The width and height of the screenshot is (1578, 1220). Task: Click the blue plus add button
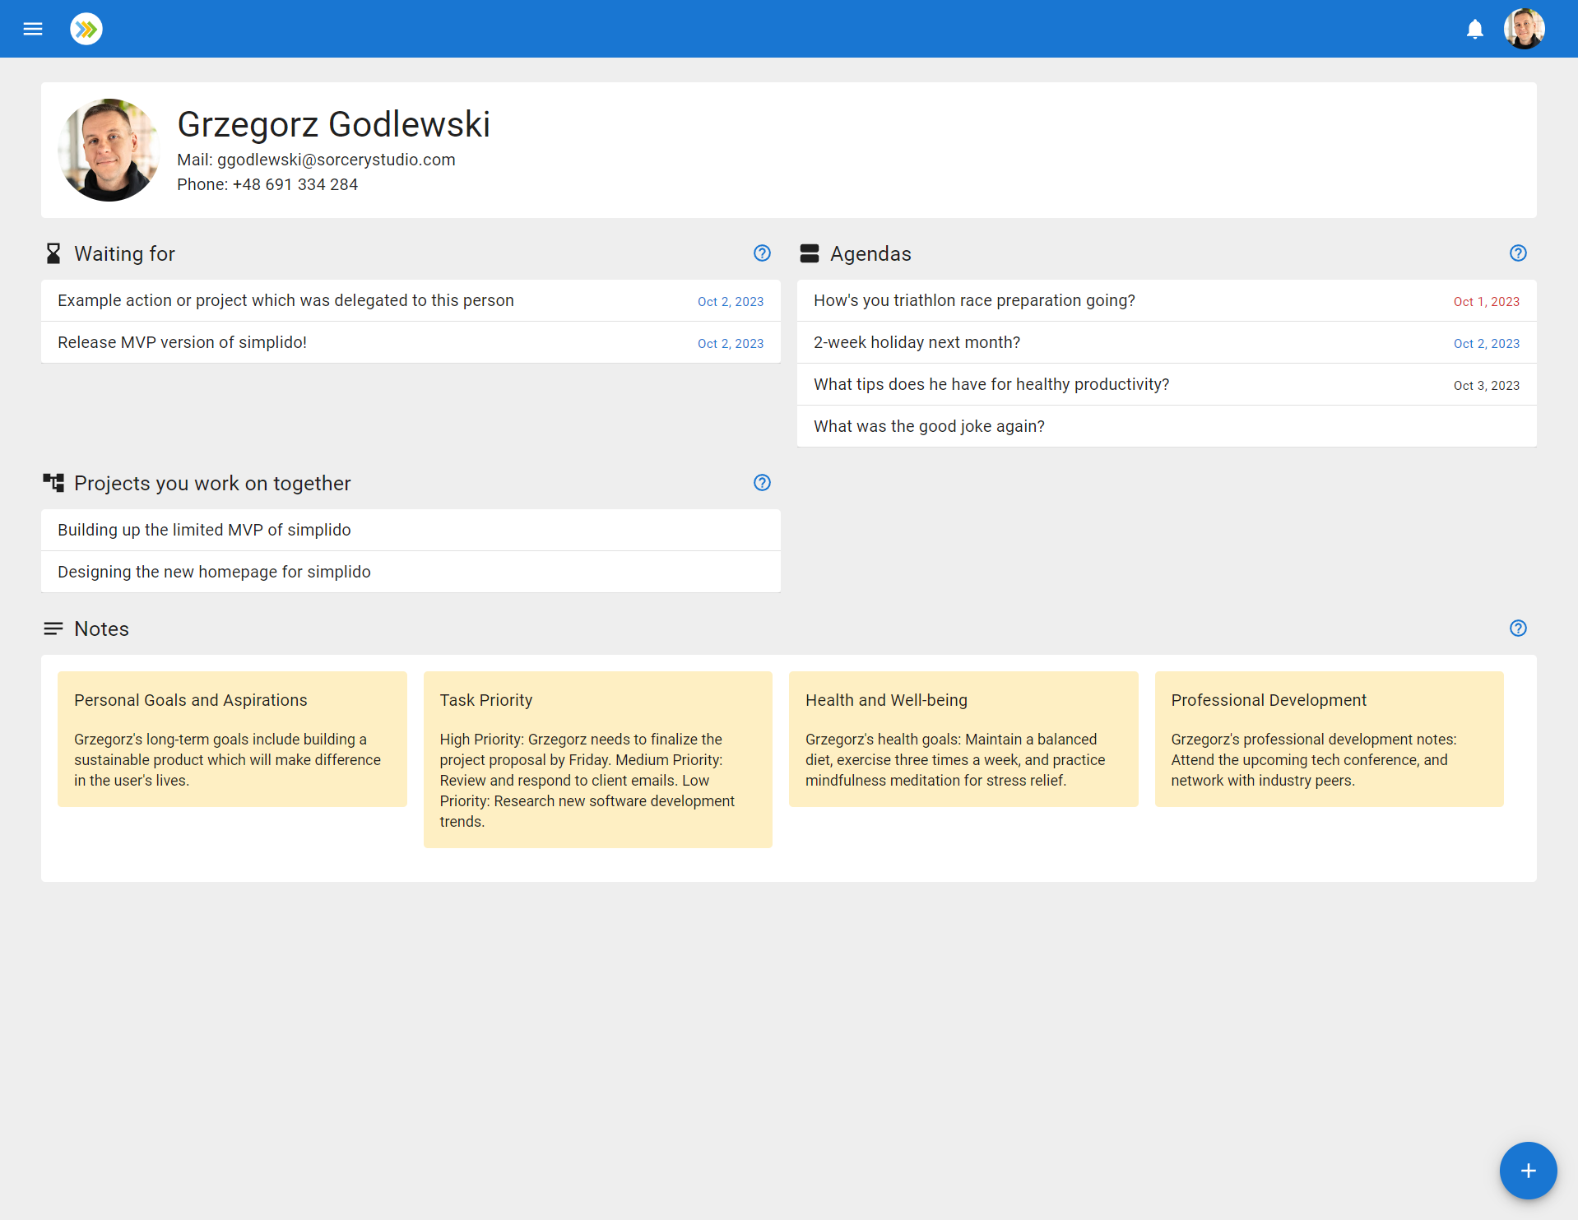click(1528, 1171)
